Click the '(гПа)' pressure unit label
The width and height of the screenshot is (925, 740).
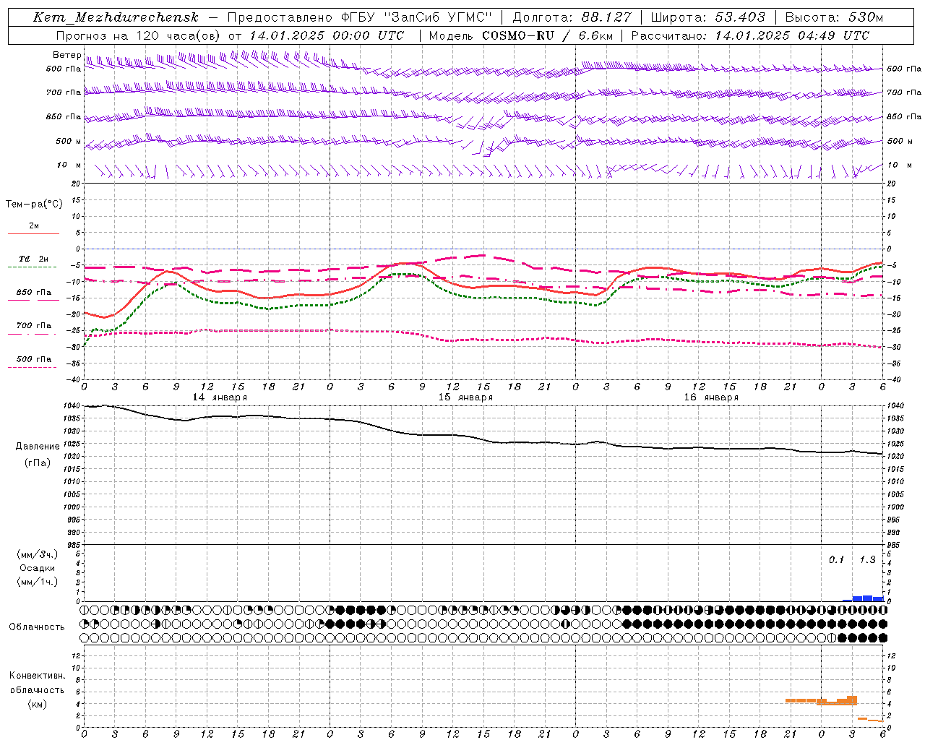[38, 463]
